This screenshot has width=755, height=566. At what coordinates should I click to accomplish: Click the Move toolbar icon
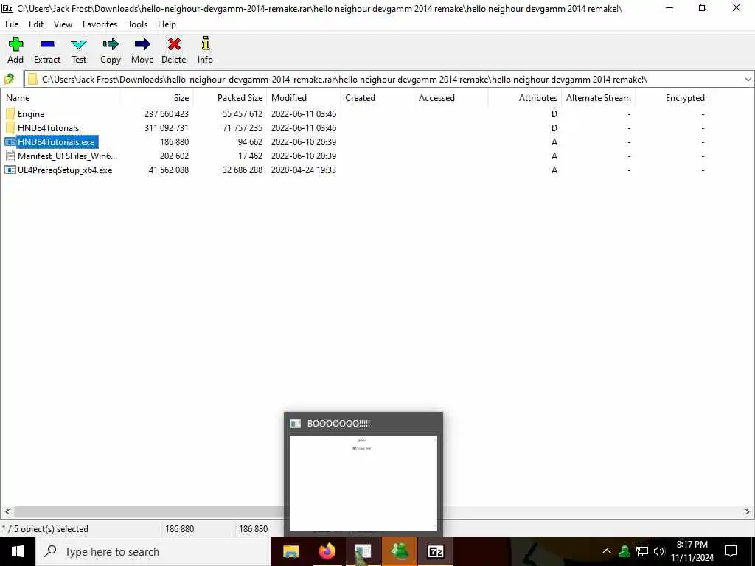(142, 44)
